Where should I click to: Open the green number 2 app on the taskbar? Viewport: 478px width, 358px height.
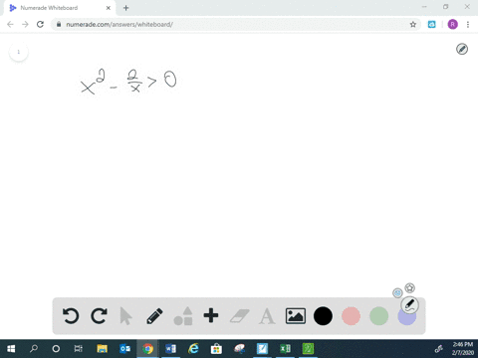point(308,349)
